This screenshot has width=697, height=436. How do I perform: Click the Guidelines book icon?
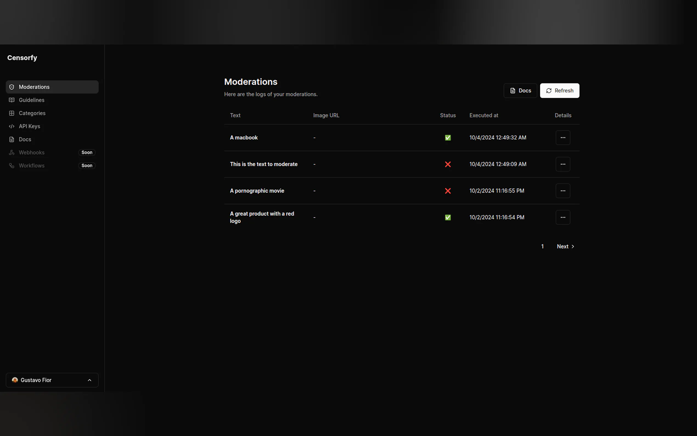click(x=12, y=100)
